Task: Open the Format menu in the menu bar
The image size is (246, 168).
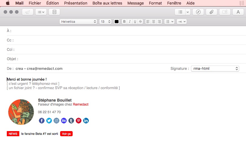Action: coord(155,3)
